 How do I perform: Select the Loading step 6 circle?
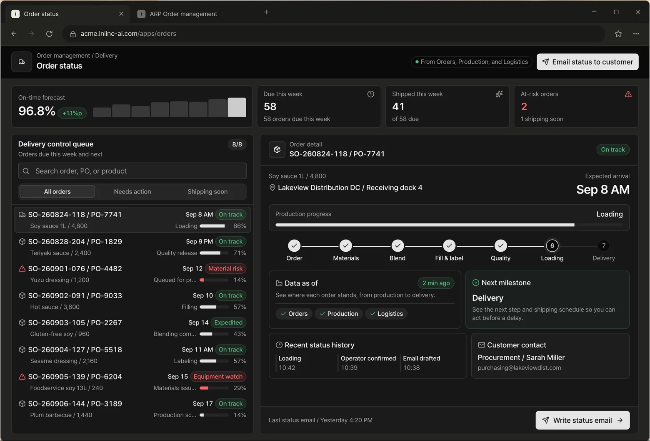(552, 245)
